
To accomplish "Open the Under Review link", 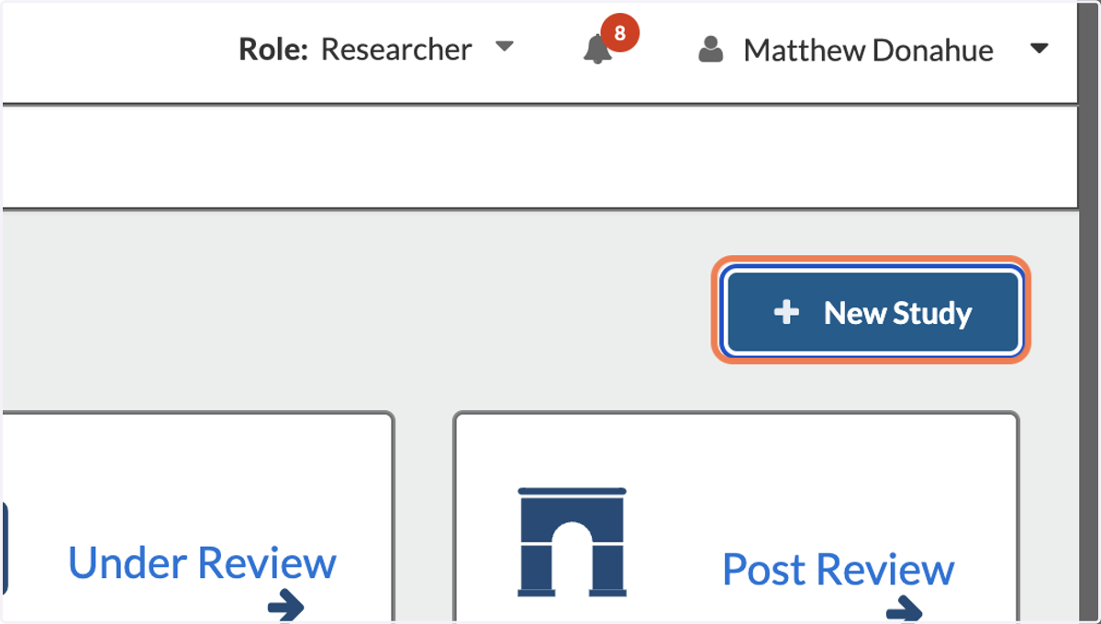I will point(202,563).
